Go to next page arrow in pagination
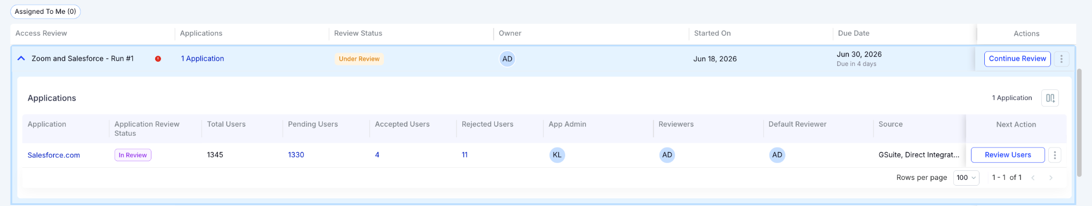 pos(1051,178)
